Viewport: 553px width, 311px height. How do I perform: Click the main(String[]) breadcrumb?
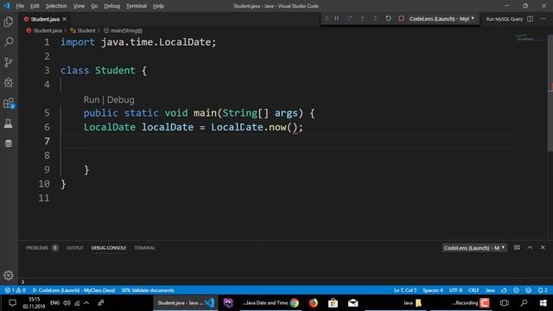(123, 31)
